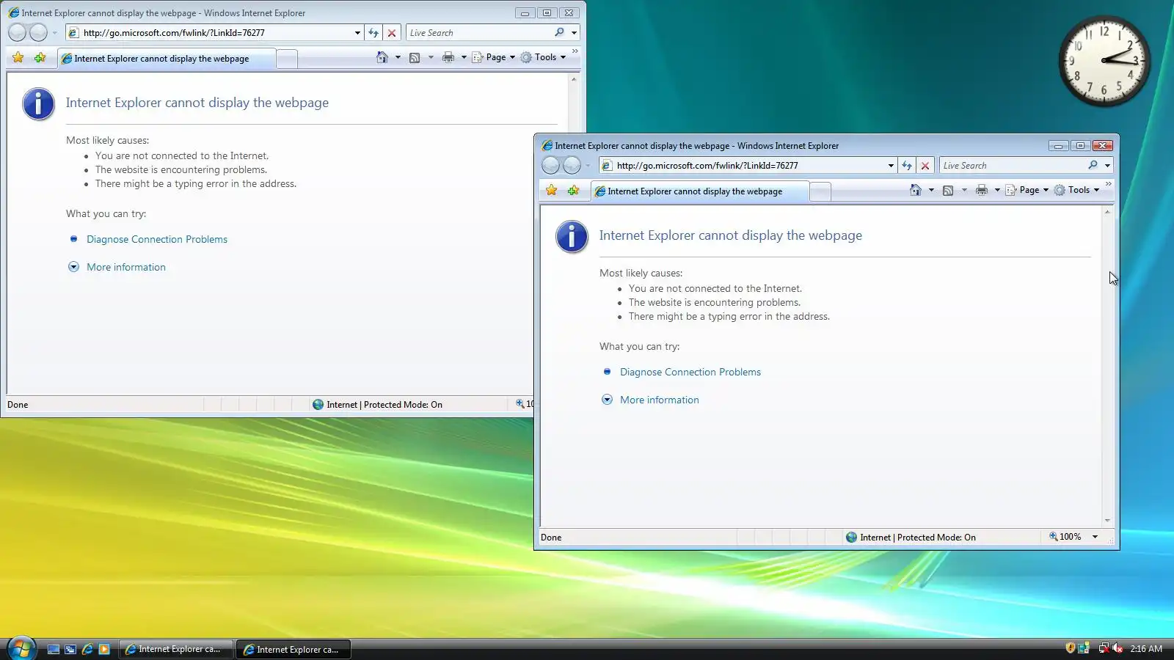
Task: Click the red Stop icon in front IE window
Action: pyautogui.click(x=925, y=166)
